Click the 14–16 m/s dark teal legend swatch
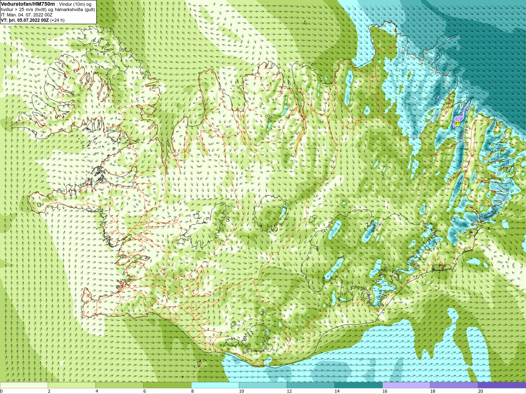This screenshot has width=526, height=394. 358,385
